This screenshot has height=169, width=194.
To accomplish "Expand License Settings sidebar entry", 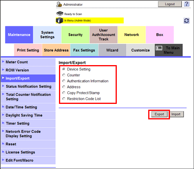I will 28,152.
